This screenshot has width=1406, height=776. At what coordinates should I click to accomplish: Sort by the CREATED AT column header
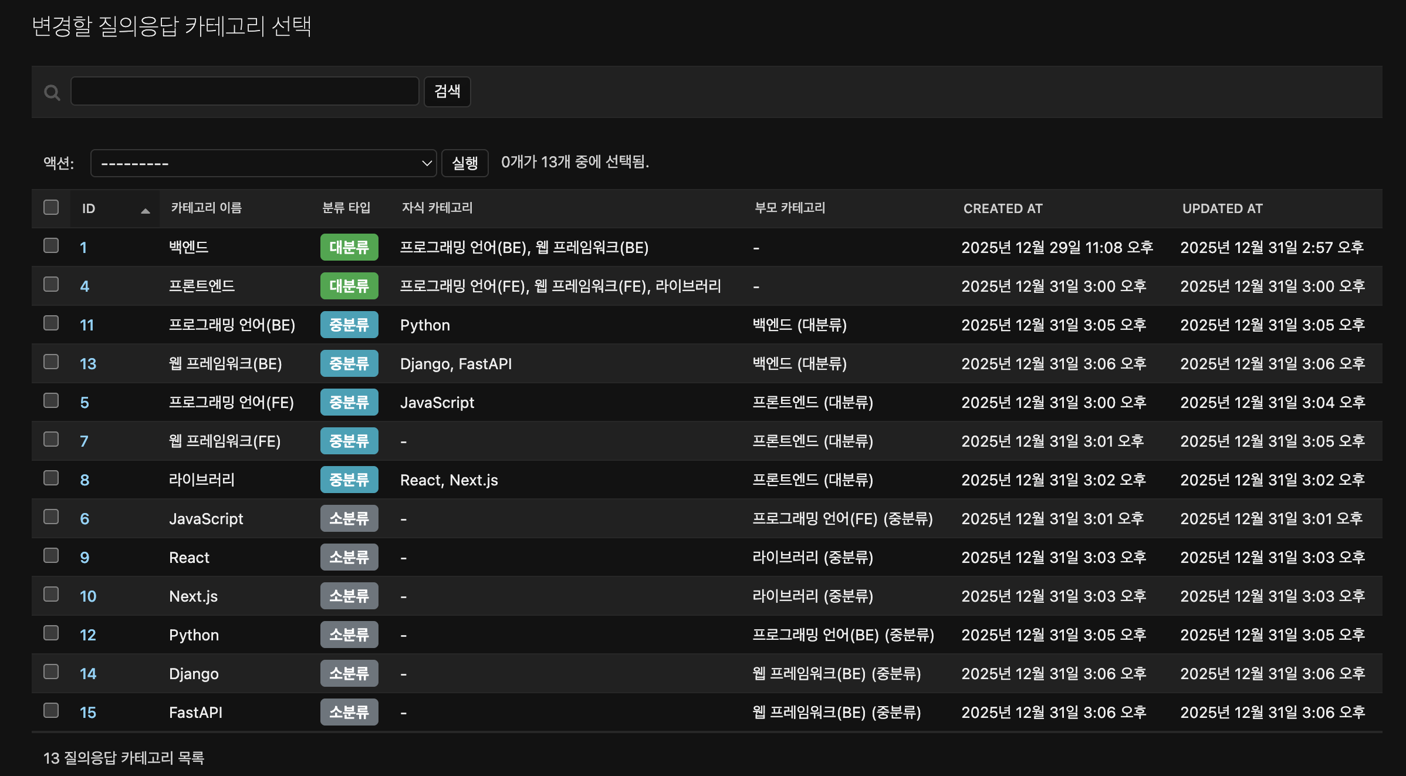1002,208
